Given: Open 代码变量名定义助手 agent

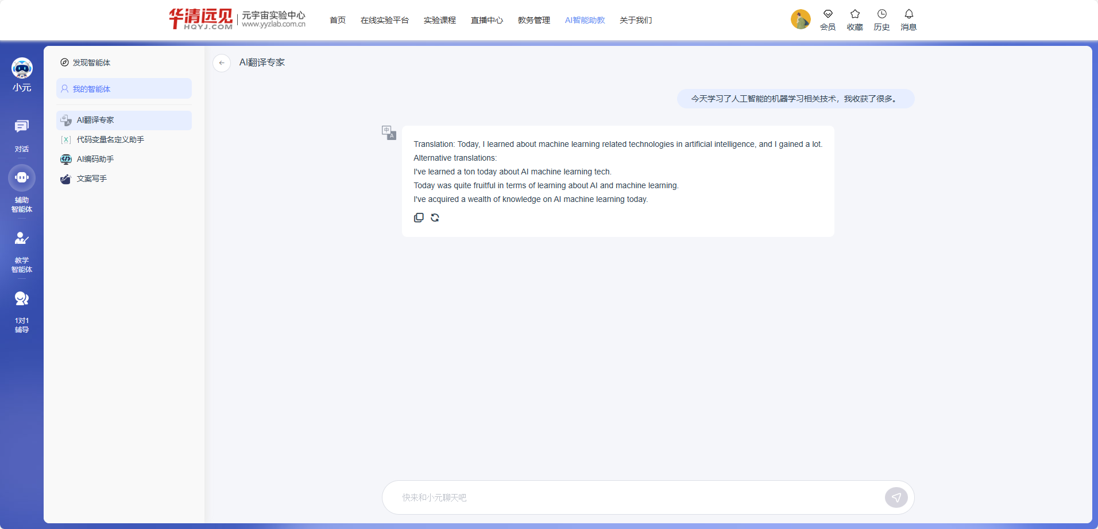Looking at the screenshot, I should coord(110,139).
